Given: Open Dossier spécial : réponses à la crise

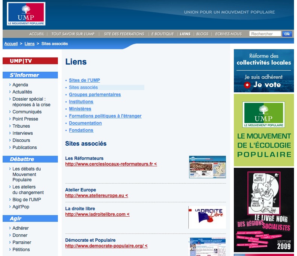Looking at the screenshot, I should pos(32,102).
